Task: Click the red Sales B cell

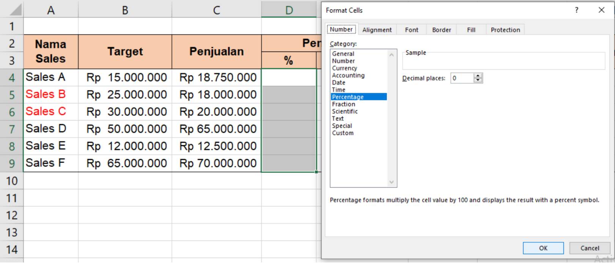Action: (51, 94)
